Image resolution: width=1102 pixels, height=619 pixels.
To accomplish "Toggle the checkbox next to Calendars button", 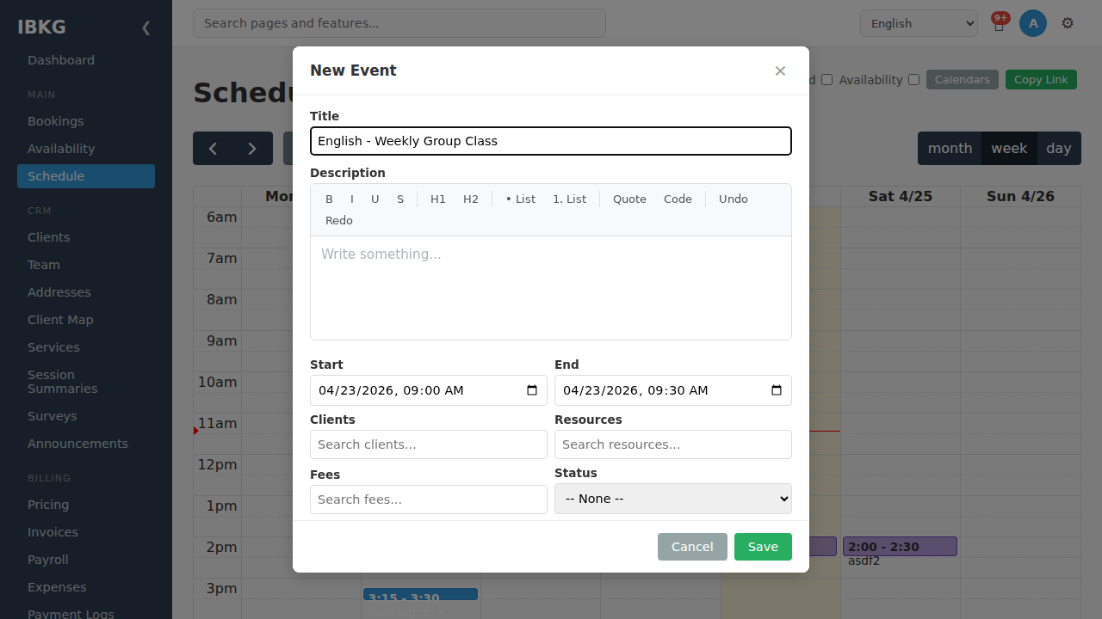I will (913, 80).
